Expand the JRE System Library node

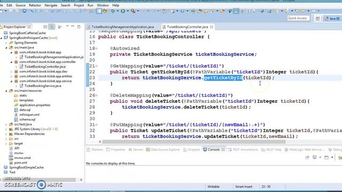click(6, 129)
